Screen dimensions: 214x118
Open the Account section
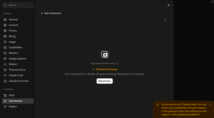coord(18,25)
